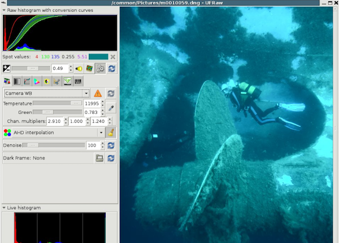The height and width of the screenshot is (243, 339).
Task: Click the orange white balance warning icon
Action: click(x=98, y=93)
